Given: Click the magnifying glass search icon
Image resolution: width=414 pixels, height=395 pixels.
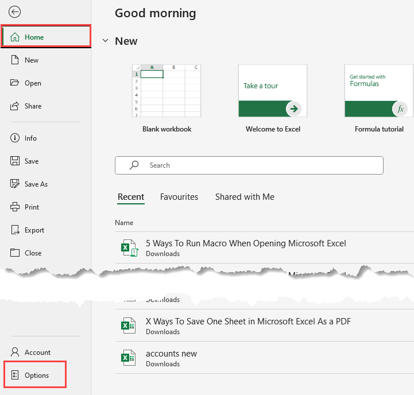Looking at the screenshot, I should click(x=134, y=165).
